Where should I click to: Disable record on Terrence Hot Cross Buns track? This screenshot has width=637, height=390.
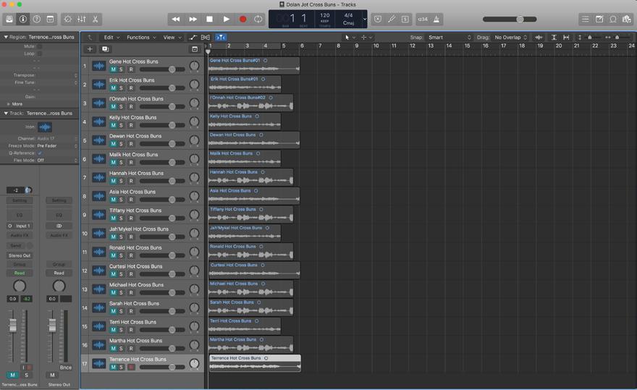point(131,368)
